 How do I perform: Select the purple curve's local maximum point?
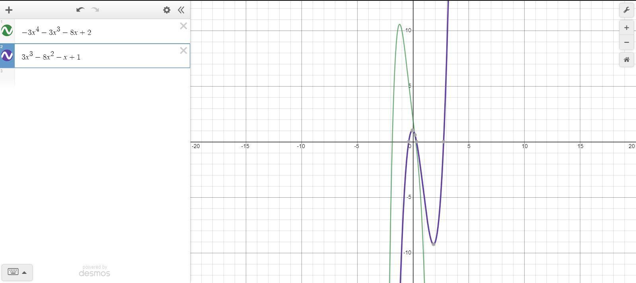pos(412,131)
